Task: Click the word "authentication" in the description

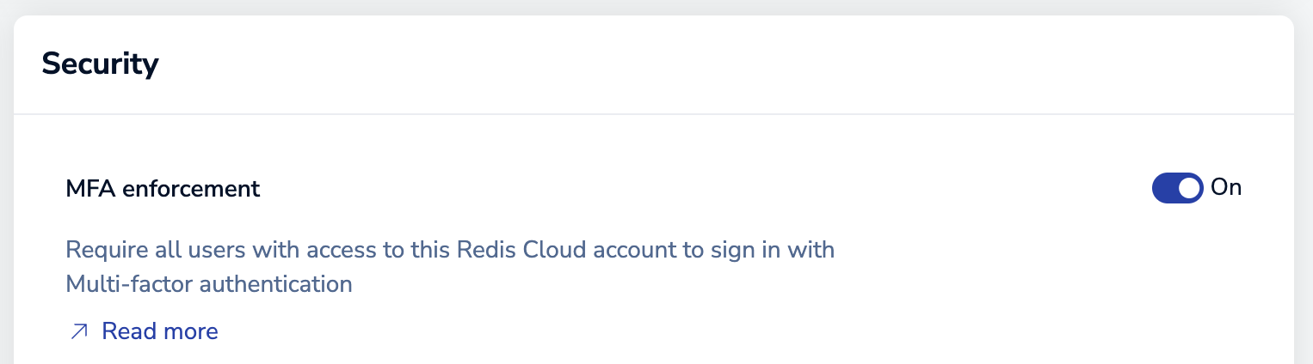Action: (275, 283)
